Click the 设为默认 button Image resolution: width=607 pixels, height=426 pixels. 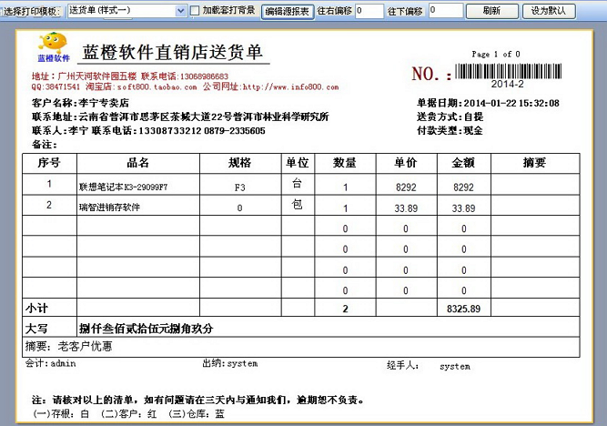coord(548,11)
